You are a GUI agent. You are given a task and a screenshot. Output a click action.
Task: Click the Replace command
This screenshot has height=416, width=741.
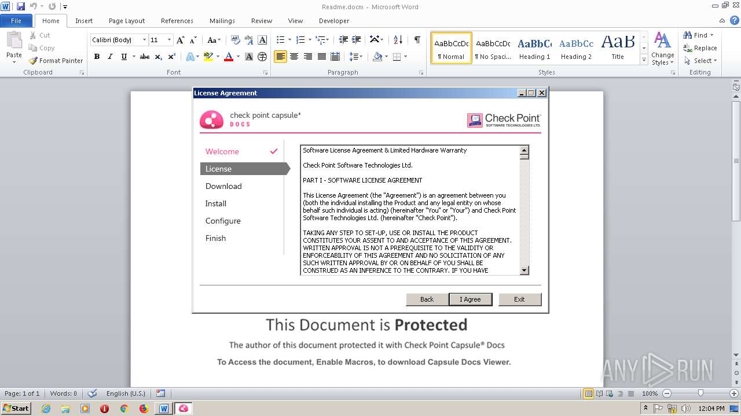pyautogui.click(x=700, y=48)
